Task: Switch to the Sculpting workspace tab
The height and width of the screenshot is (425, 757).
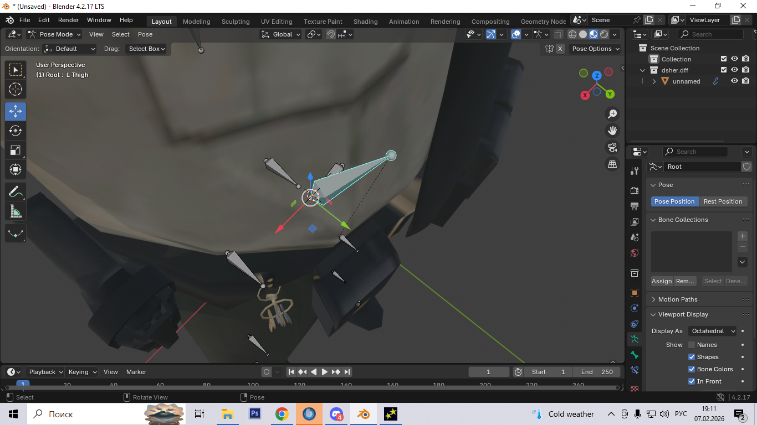Action: pos(236,22)
